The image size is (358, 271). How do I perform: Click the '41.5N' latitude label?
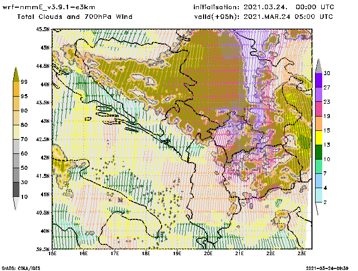(x=42, y=176)
